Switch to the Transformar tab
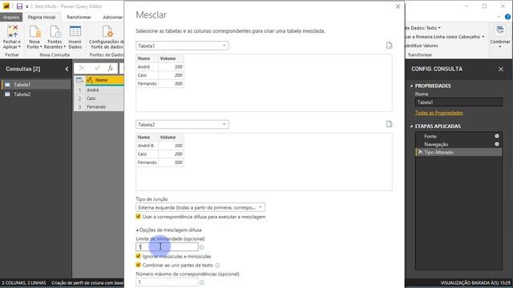Image resolution: width=513 pixels, height=288 pixels. [x=79, y=18]
